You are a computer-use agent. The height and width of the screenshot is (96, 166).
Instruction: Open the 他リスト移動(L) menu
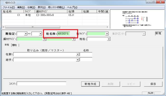click(56, 7)
